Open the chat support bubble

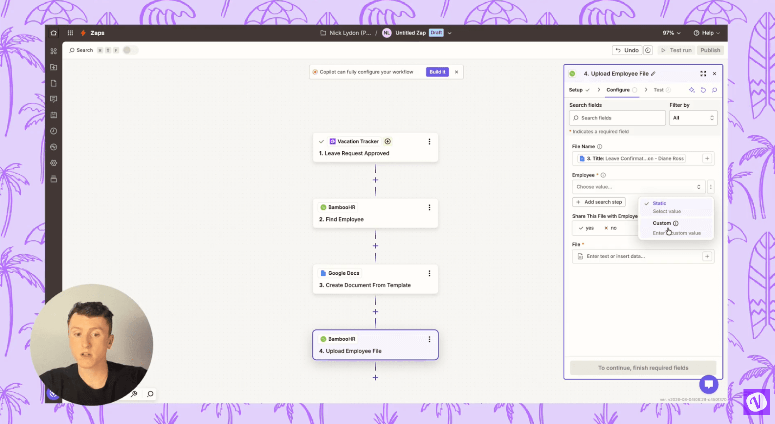(709, 384)
